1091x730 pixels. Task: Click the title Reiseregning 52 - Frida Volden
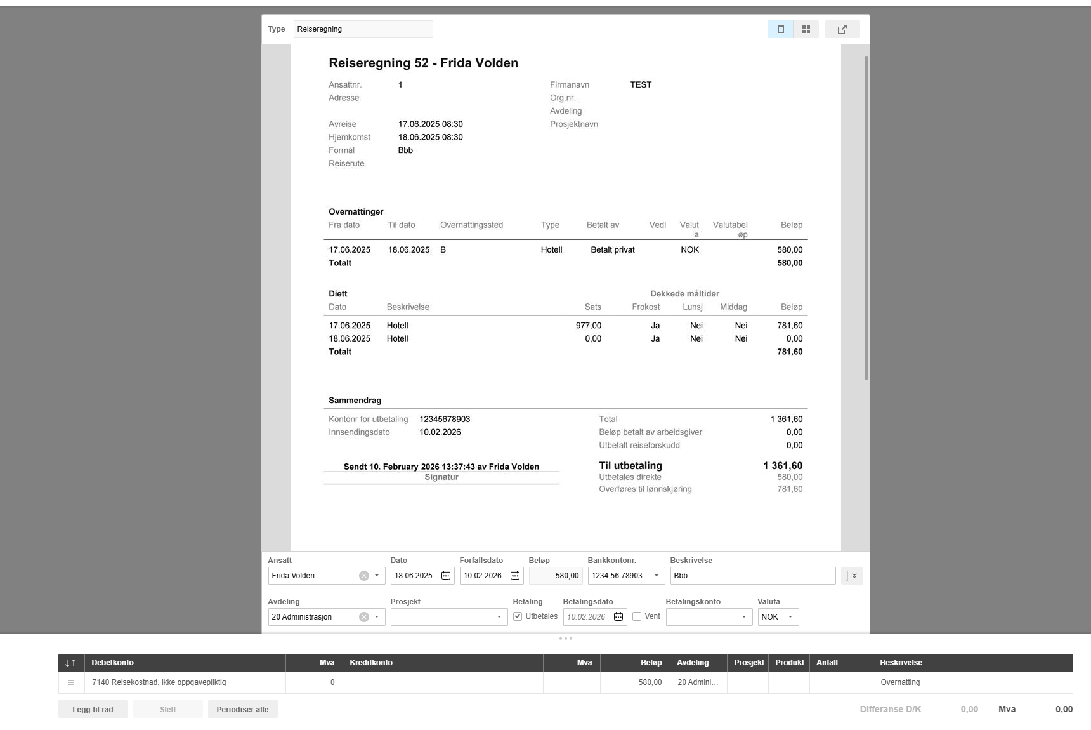[423, 63]
